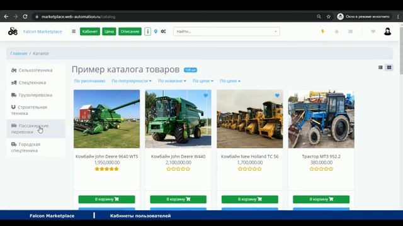
Task: Open favorites heart icon in header
Action: tap(373, 31)
